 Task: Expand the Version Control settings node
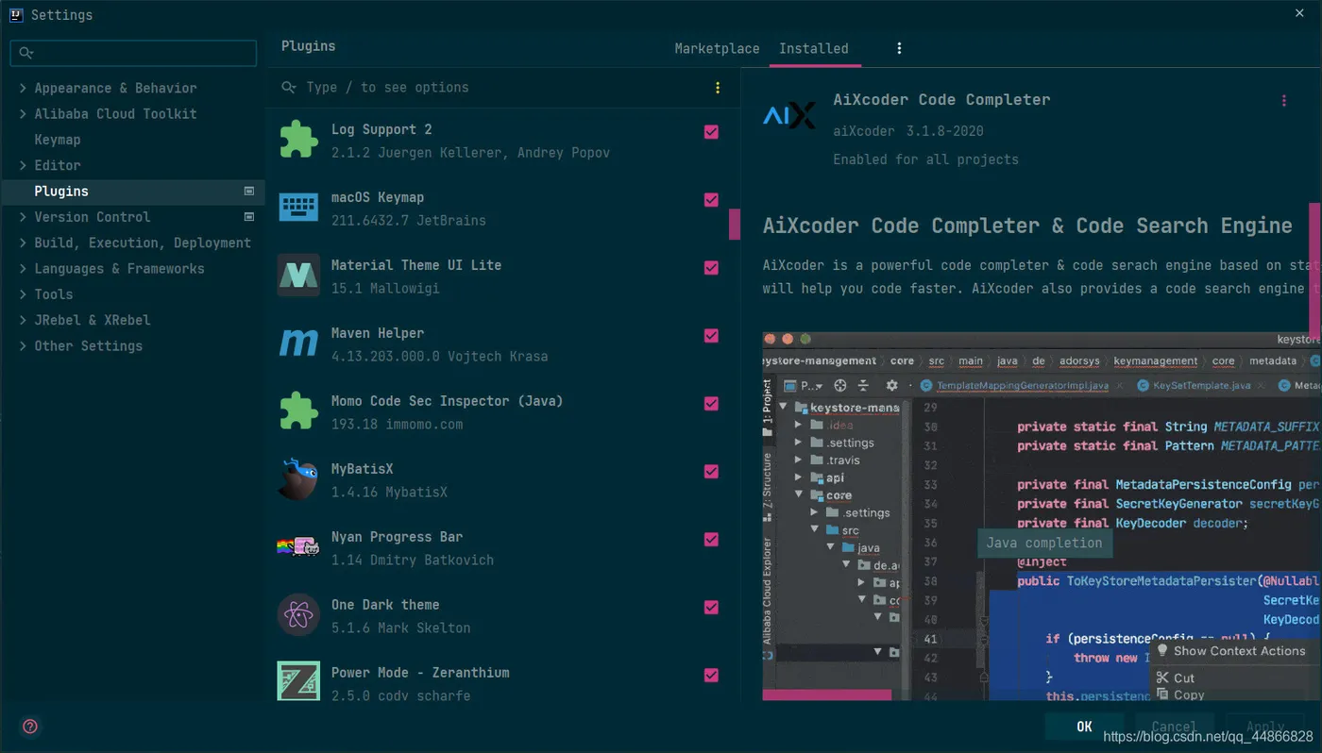(x=23, y=217)
